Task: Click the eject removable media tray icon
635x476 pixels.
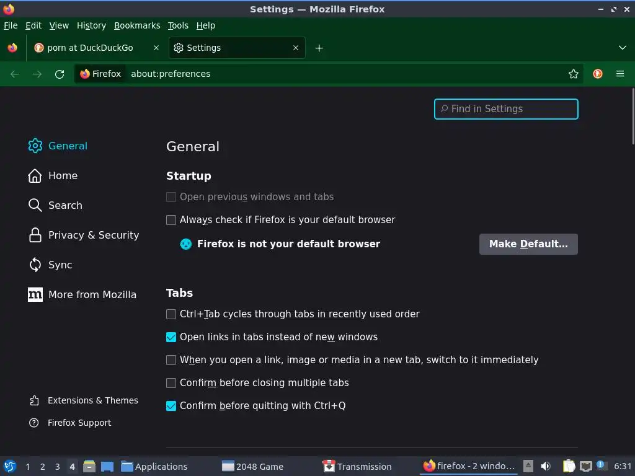Action: click(x=528, y=466)
